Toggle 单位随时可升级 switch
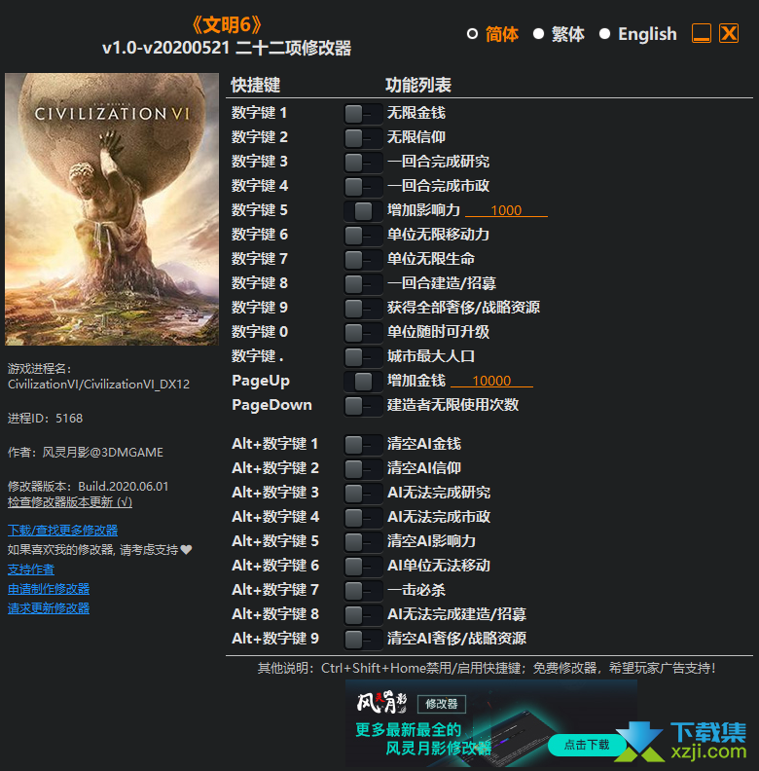The width and height of the screenshot is (759, 771). click(x=363, y=332)
